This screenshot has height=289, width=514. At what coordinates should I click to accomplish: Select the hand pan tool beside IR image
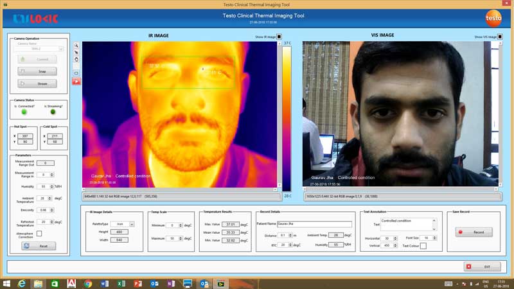point(76,59)
